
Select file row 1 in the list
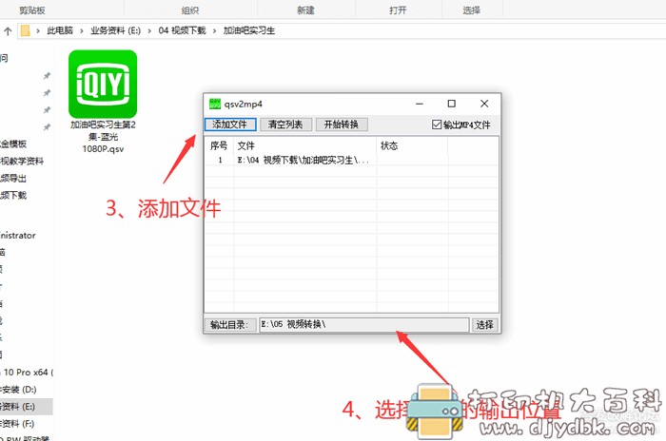coord(351,160)
